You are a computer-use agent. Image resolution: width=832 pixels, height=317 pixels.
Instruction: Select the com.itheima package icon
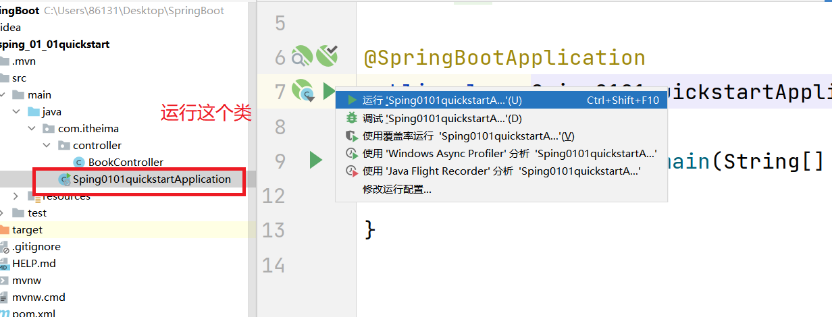[48, 129]
